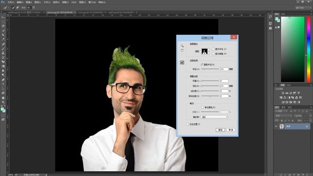The height and width of the screenshot is (176, 313).
Task: Open the 滤镜 (Filter) menu
Action: click(x=65, y=2)
